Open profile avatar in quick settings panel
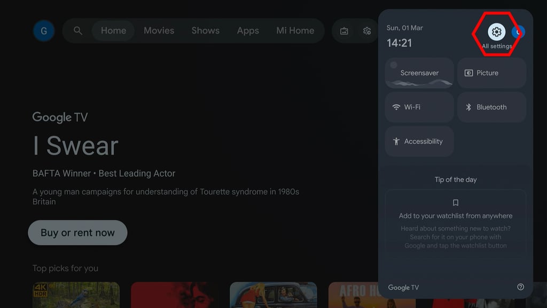The image size is (547, 308). (x=518, y=31)
